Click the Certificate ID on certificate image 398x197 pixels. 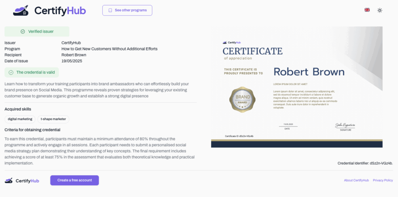pyautogui.click(x=239, y=136)
